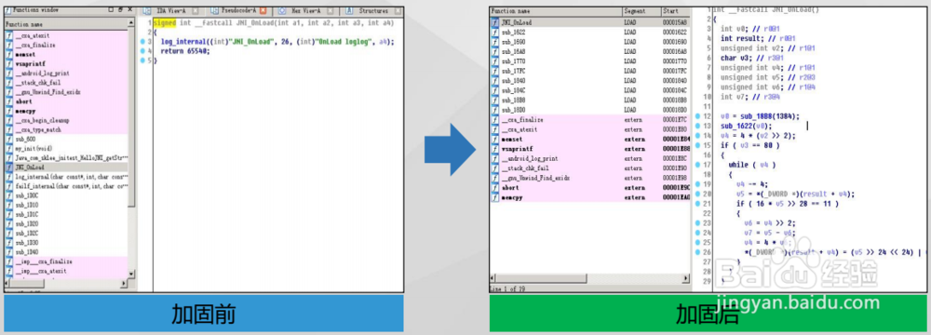The height and width of the screenshot is (335, 931).
Task: Switch to the IDA View-A tab
Action: 170,10
